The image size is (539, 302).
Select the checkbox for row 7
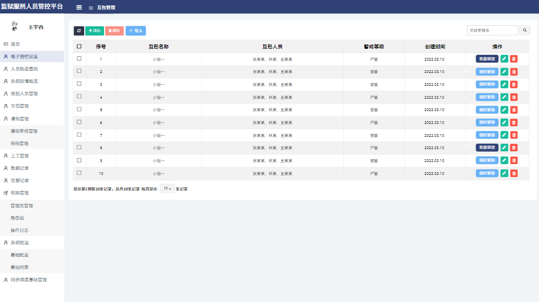tap(79, 135)
